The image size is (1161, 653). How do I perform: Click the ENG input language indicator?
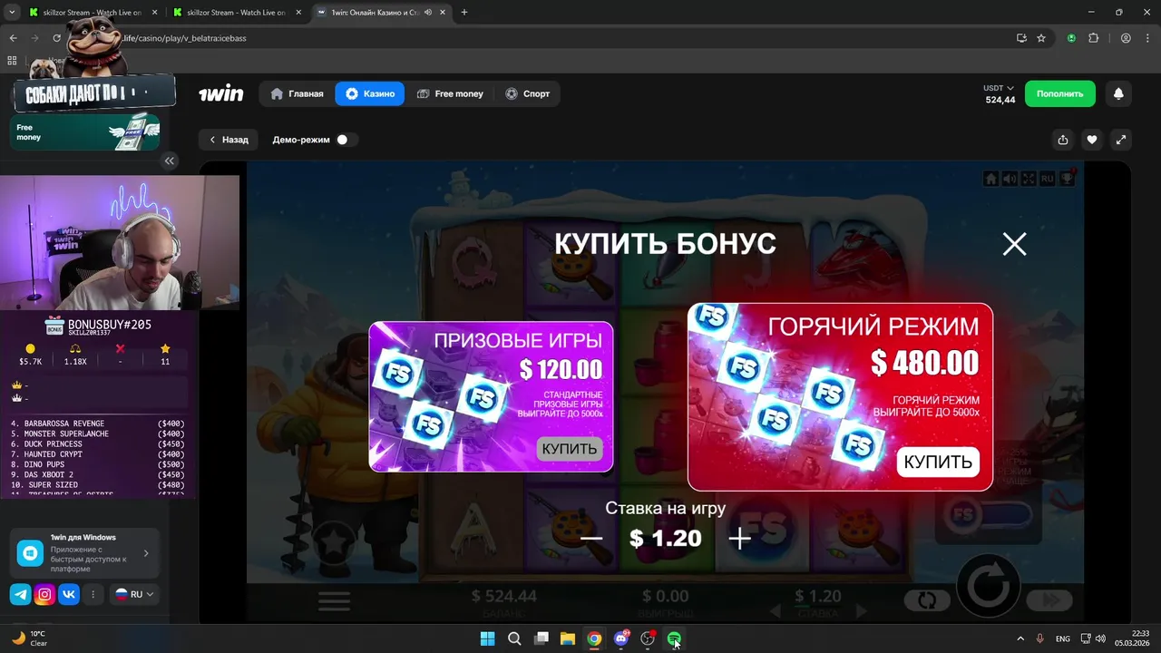coord(1063,638)
